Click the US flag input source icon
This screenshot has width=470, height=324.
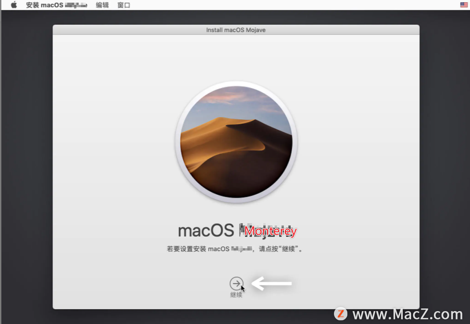pyautogui.click(x=464, y=5)
